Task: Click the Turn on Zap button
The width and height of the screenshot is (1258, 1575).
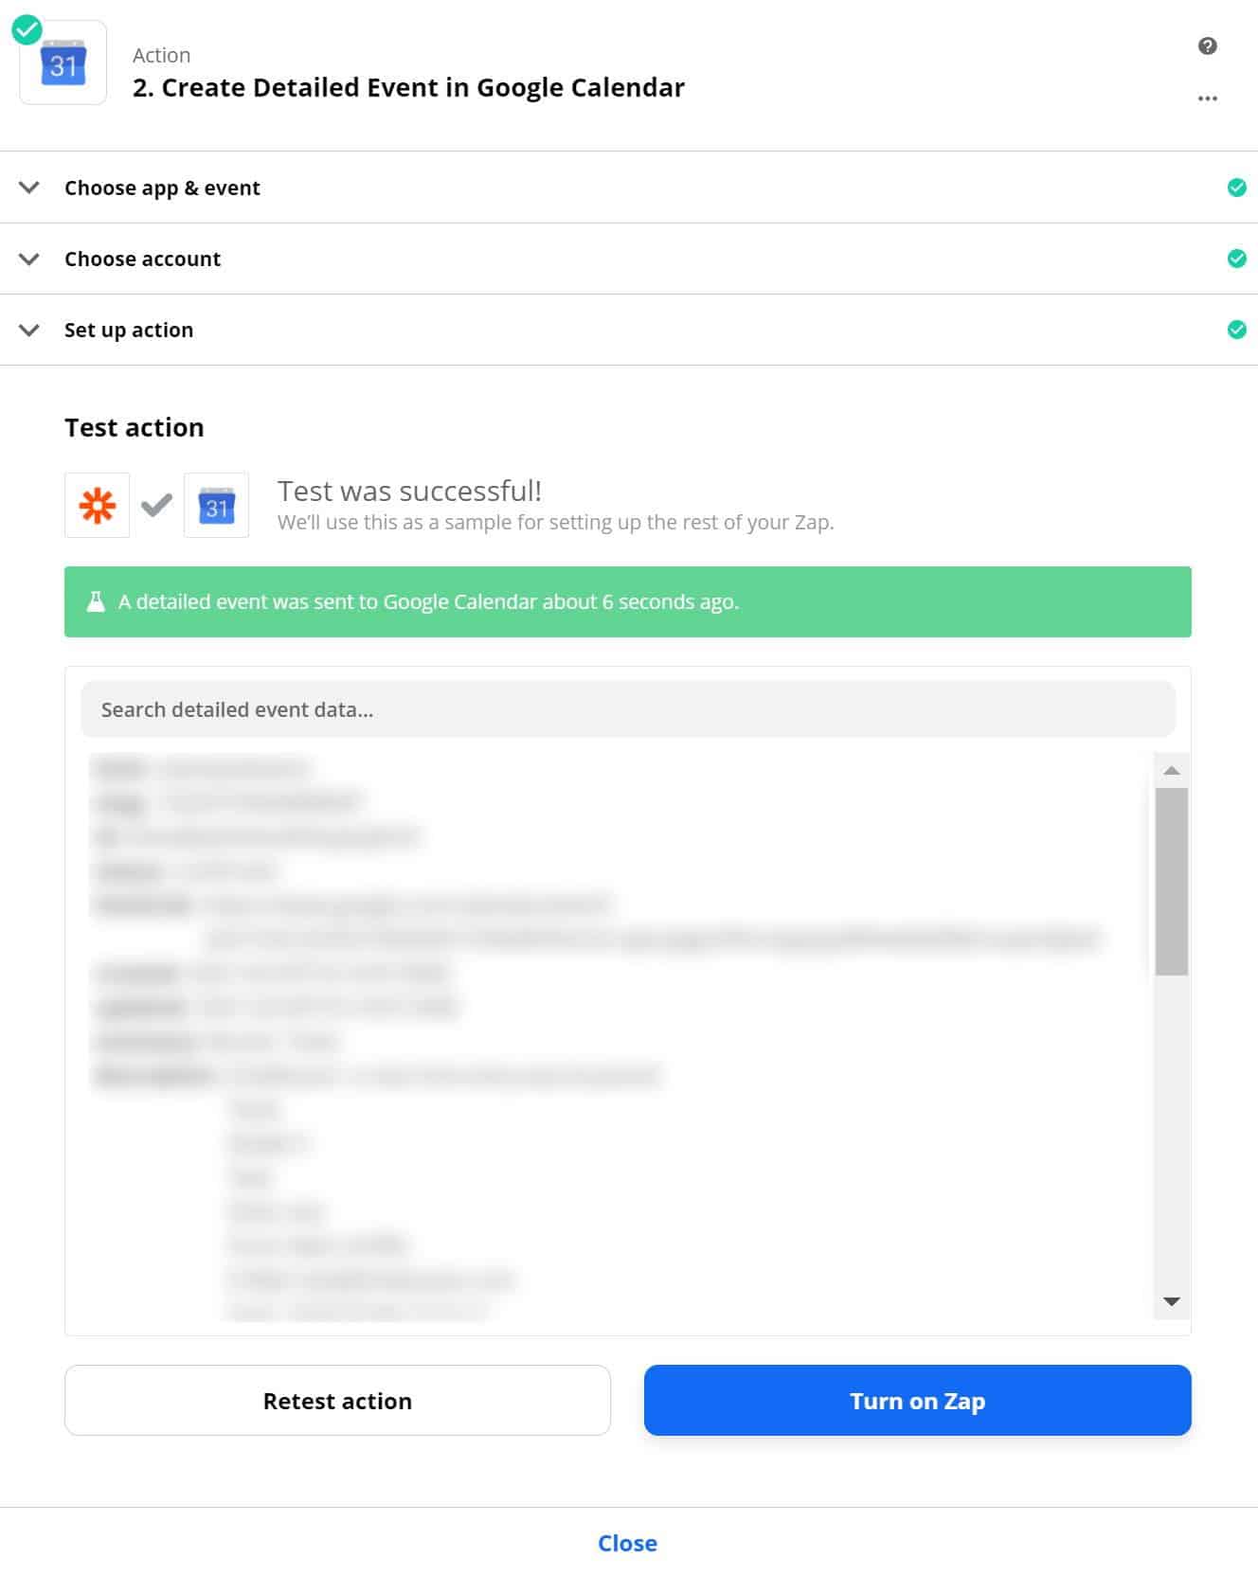Action: tap(917, 1400)
